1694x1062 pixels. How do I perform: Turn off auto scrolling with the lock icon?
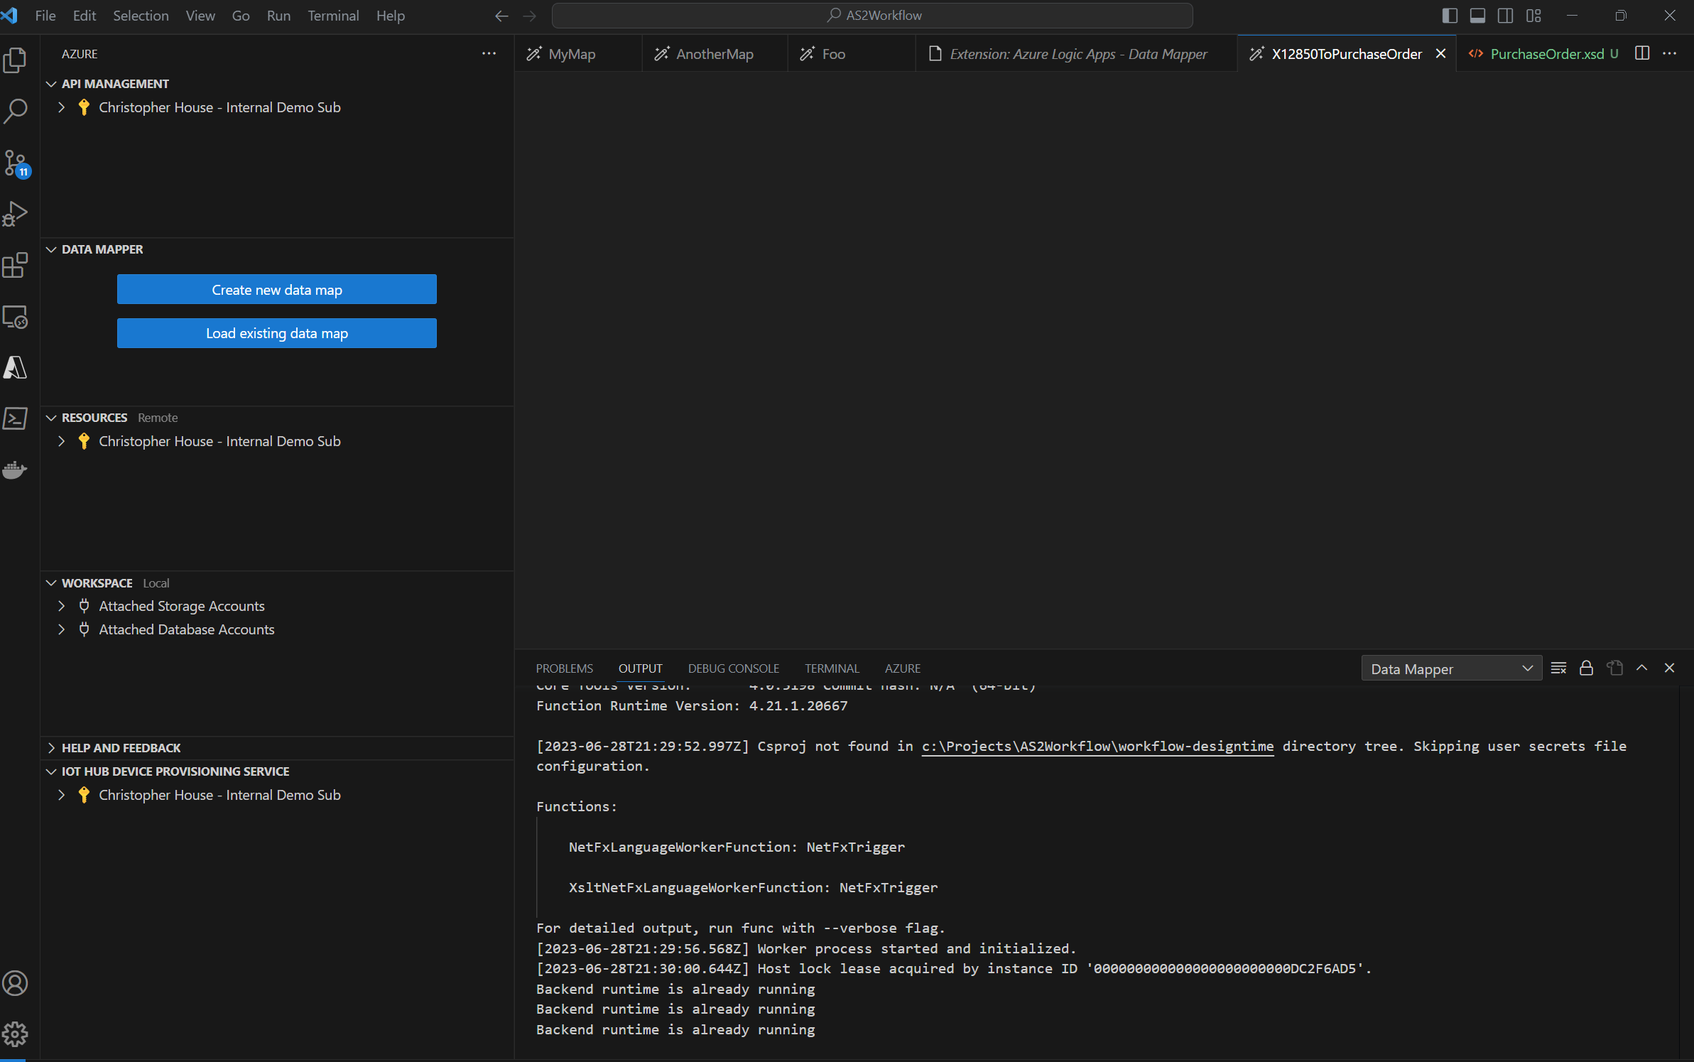(1586, 668)
